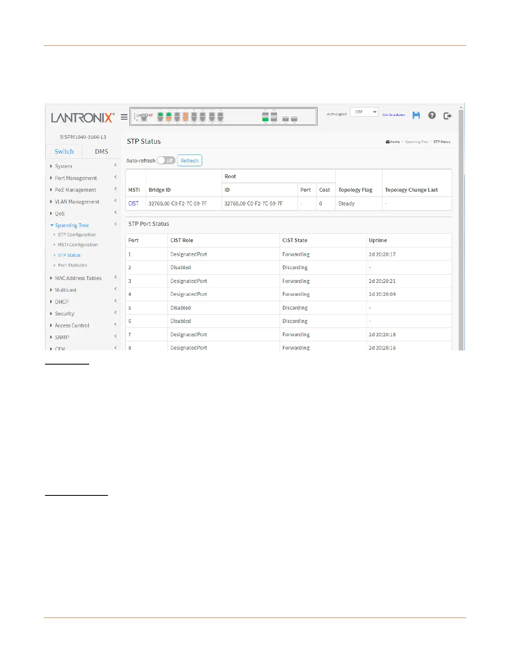Click the green port 1 on the device panel
The width and height of the screenshot is (510, 660).
(160, 114)
